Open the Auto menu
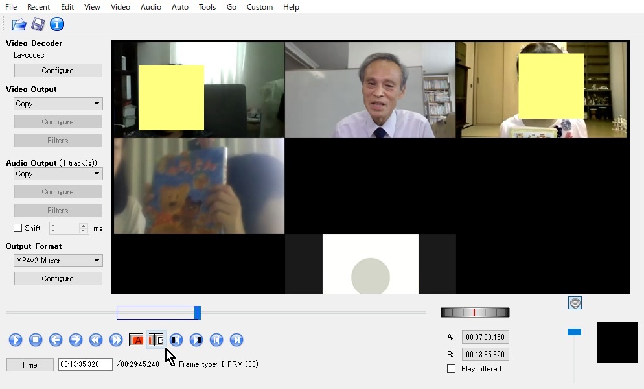The height and width of the screenshot is (389, 644). coord(180,7)
